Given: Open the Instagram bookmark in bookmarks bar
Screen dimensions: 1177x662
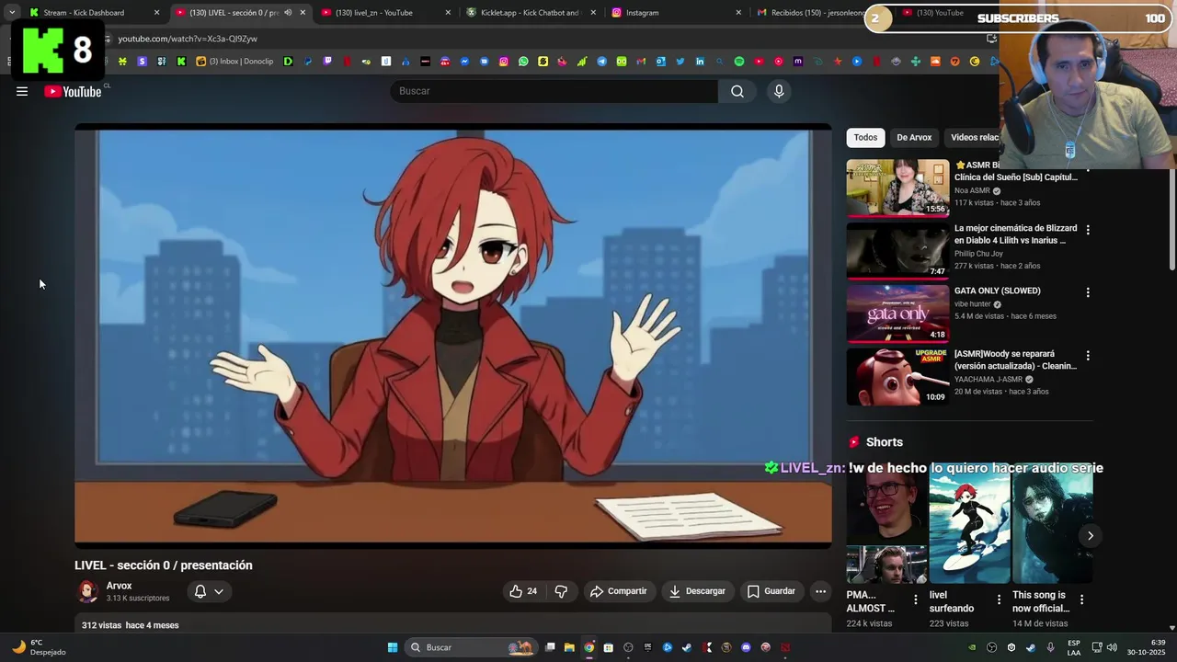Looking at the screenshot, I should 504,62.
